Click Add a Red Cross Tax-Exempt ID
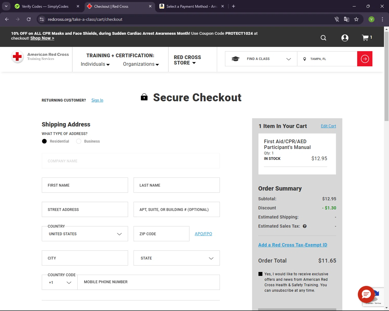Screen dimensions: 389x311 [293, 245]
